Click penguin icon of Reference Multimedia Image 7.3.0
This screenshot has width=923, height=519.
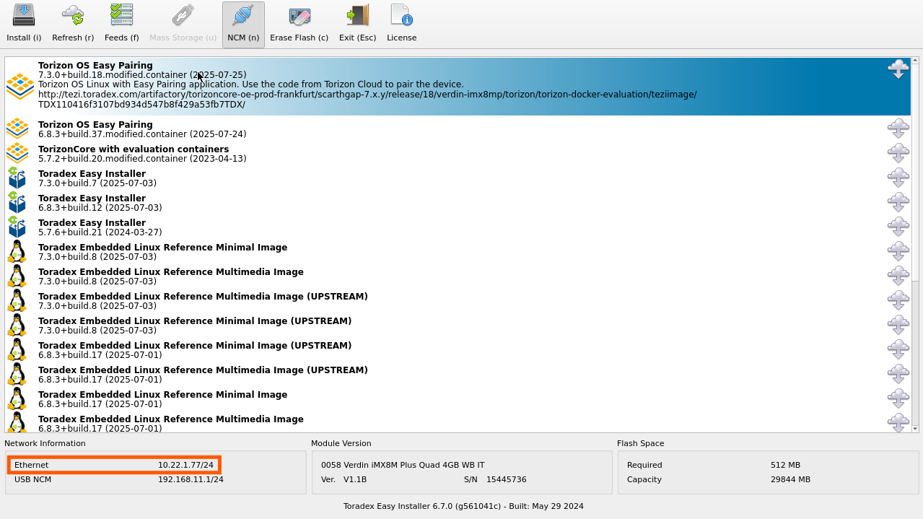(17, 276)
